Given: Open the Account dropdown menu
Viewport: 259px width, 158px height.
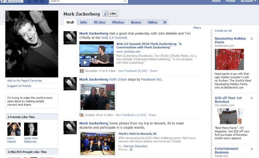Looking at the screenshot, I should click(248, 1).
